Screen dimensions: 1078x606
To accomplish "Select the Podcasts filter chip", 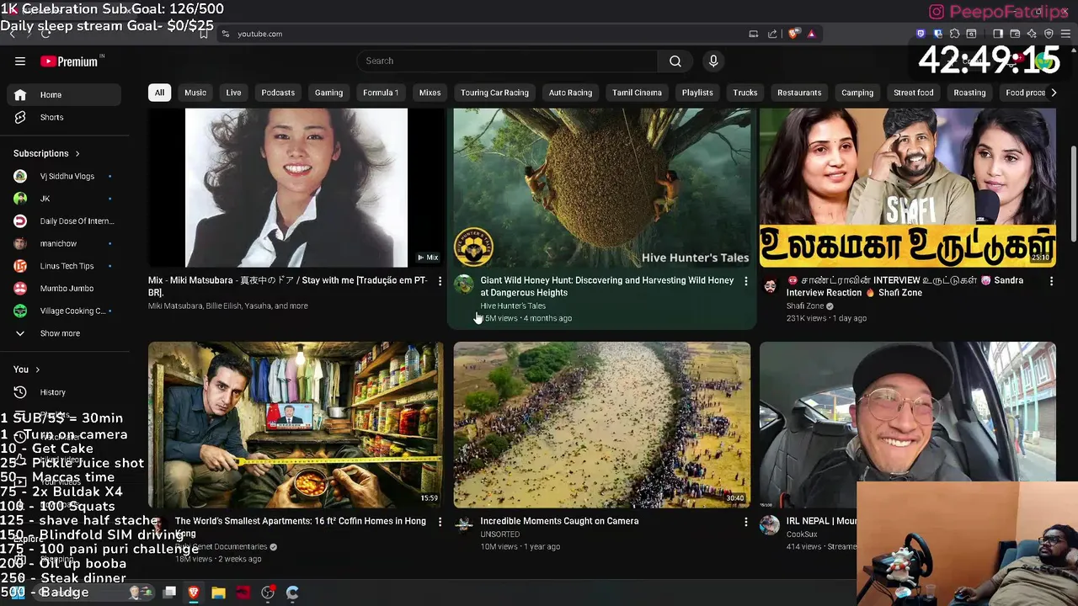I will pyautogui.click(x=278, y=93).
